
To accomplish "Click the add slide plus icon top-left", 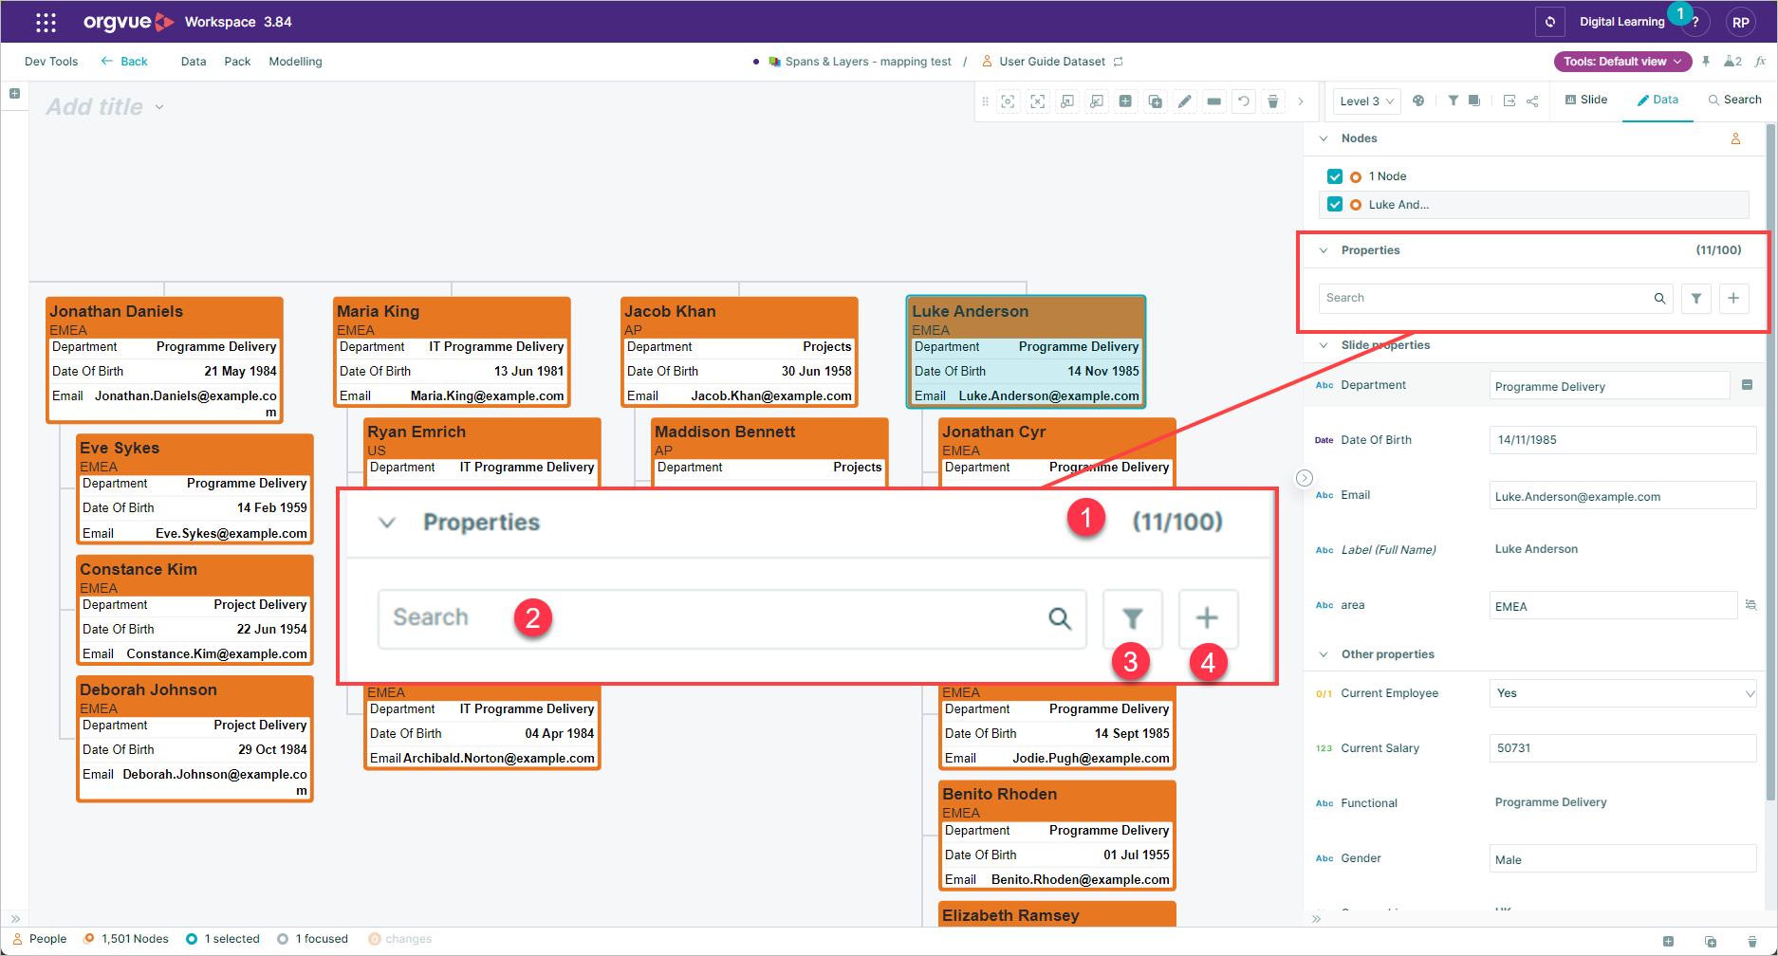I will click(x=14, y=94).
